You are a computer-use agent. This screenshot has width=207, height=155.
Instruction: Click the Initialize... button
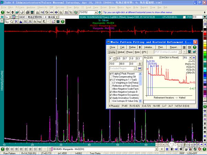[x=149, y=47]
